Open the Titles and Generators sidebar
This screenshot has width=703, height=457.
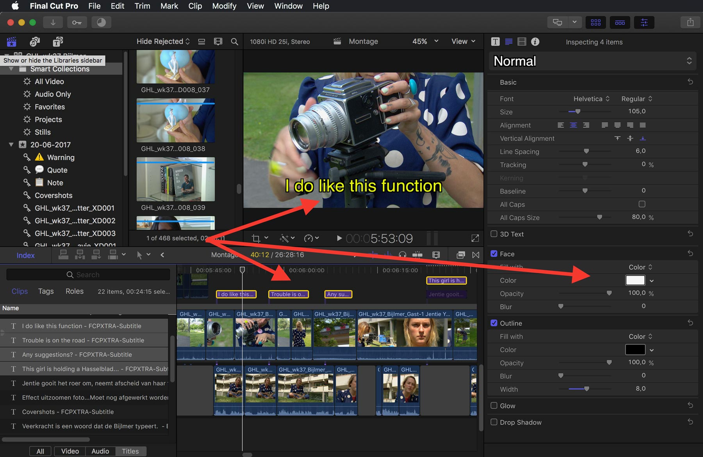click(x=58, y=41)
